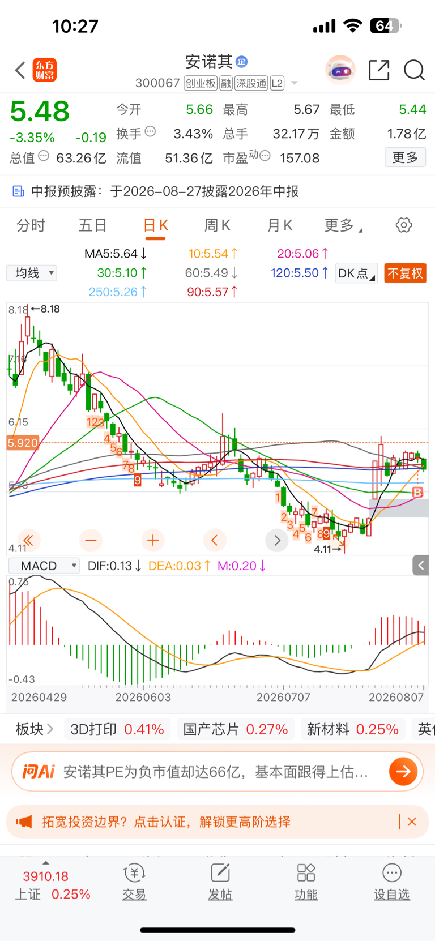The height and width of the screenshot is (941, 435).
Task: Tap 更多 button for more quotes
Action: (405, 157)
